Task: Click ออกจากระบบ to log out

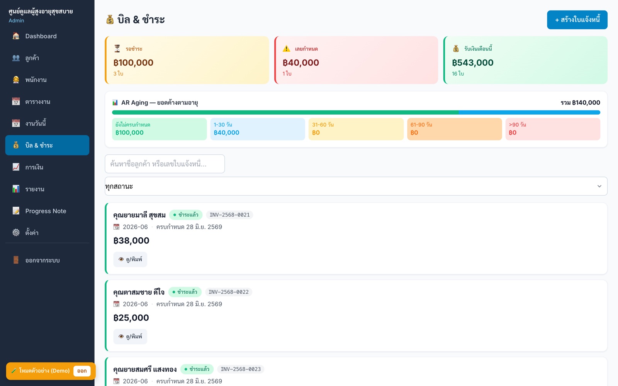Action: [47, 260]
